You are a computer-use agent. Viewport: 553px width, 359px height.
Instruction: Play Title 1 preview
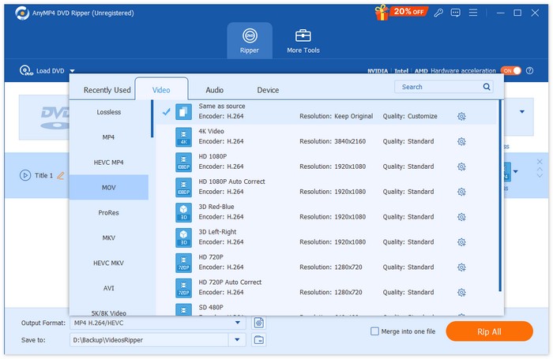click(x=25, y=175)
